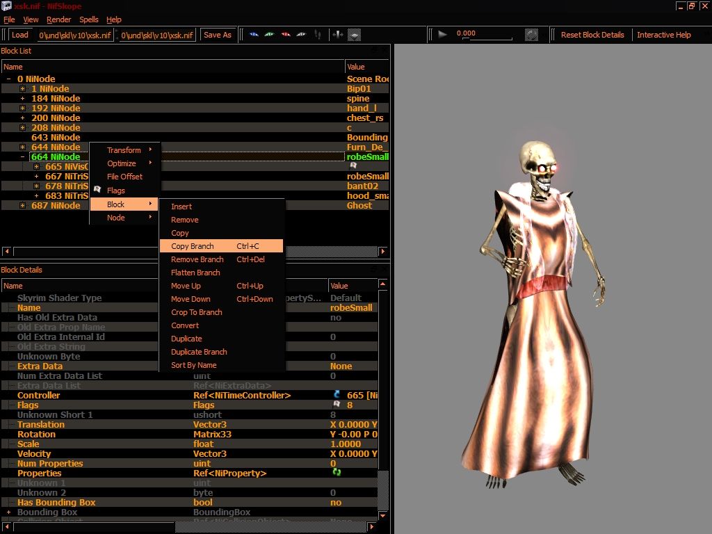The width and height of the screenshot is (712, 534).
Task: Click the load file path field
Action: tap(75, 35)
